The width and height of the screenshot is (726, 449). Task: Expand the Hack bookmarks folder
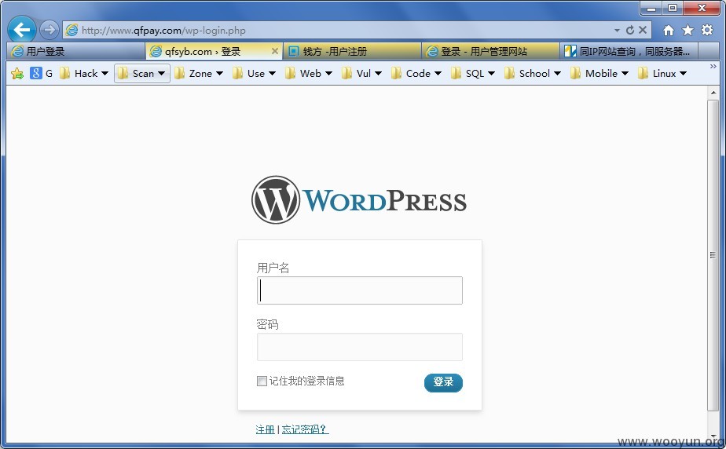(84, 73)
